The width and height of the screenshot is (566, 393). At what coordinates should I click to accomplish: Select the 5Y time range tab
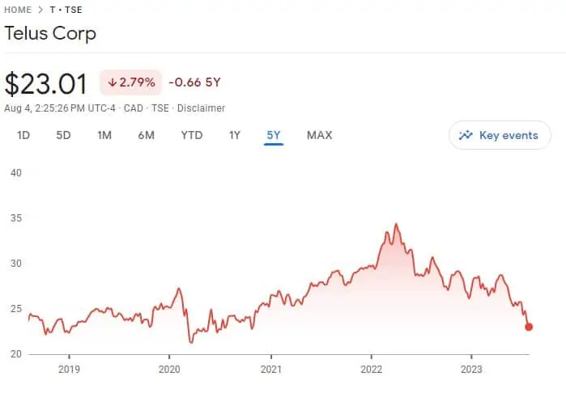pos(274,135)
